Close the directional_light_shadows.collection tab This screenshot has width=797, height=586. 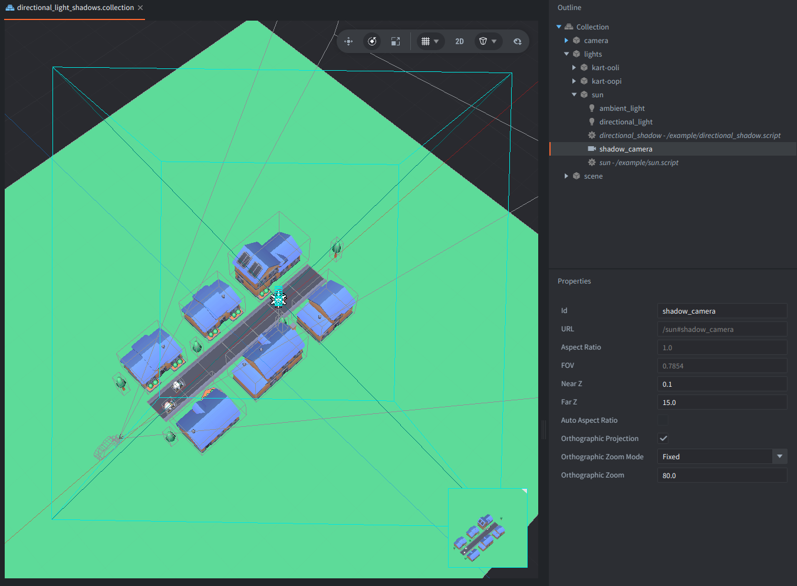140,8
